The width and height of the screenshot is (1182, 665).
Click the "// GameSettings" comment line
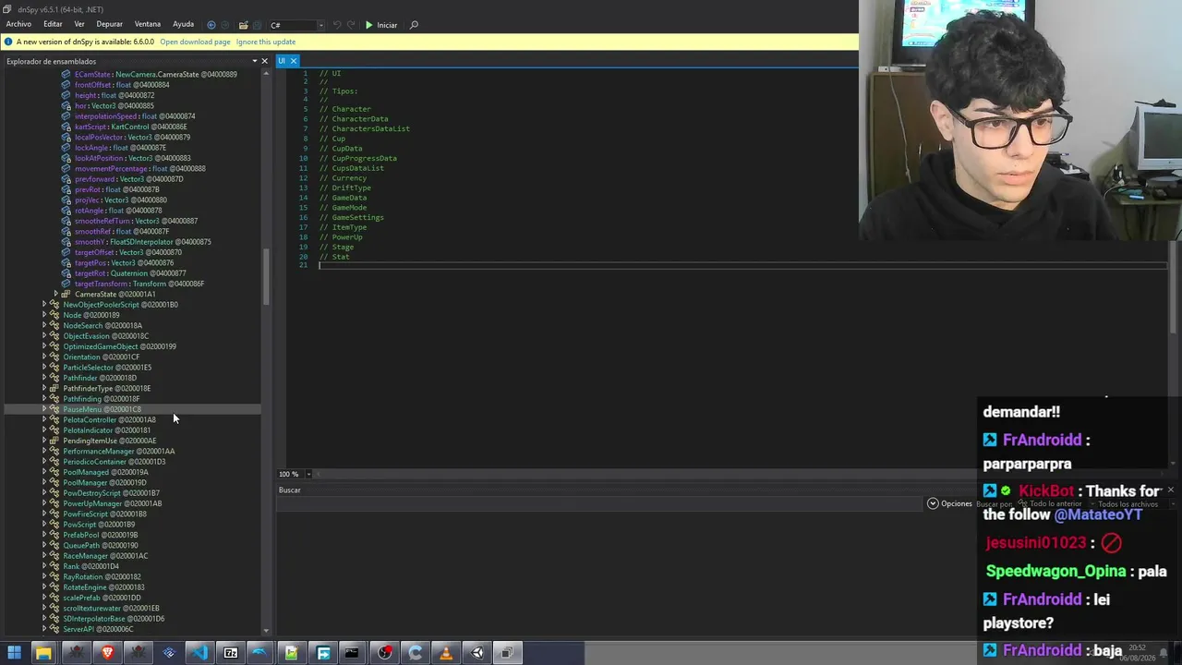tap(351, 217)
